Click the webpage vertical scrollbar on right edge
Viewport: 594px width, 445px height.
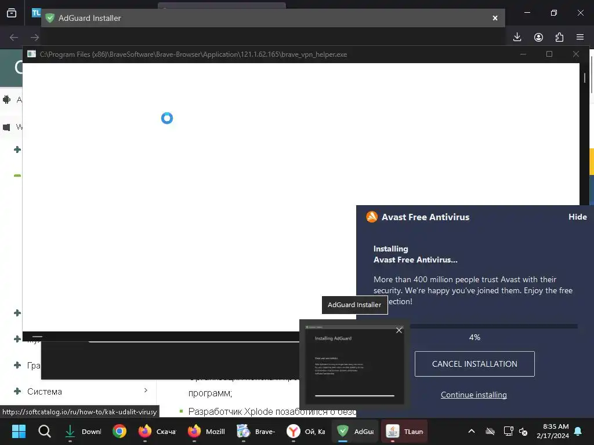[592, 74]
